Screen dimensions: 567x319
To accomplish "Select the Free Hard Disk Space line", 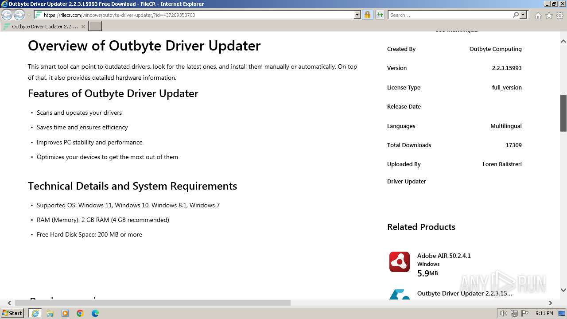I will 89,234.
